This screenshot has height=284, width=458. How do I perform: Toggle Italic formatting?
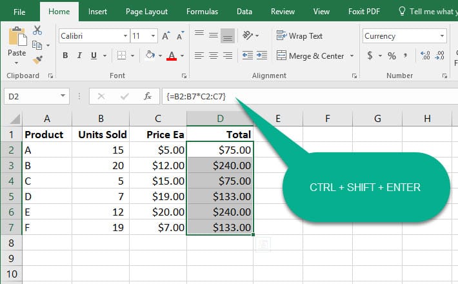point(81,56)
